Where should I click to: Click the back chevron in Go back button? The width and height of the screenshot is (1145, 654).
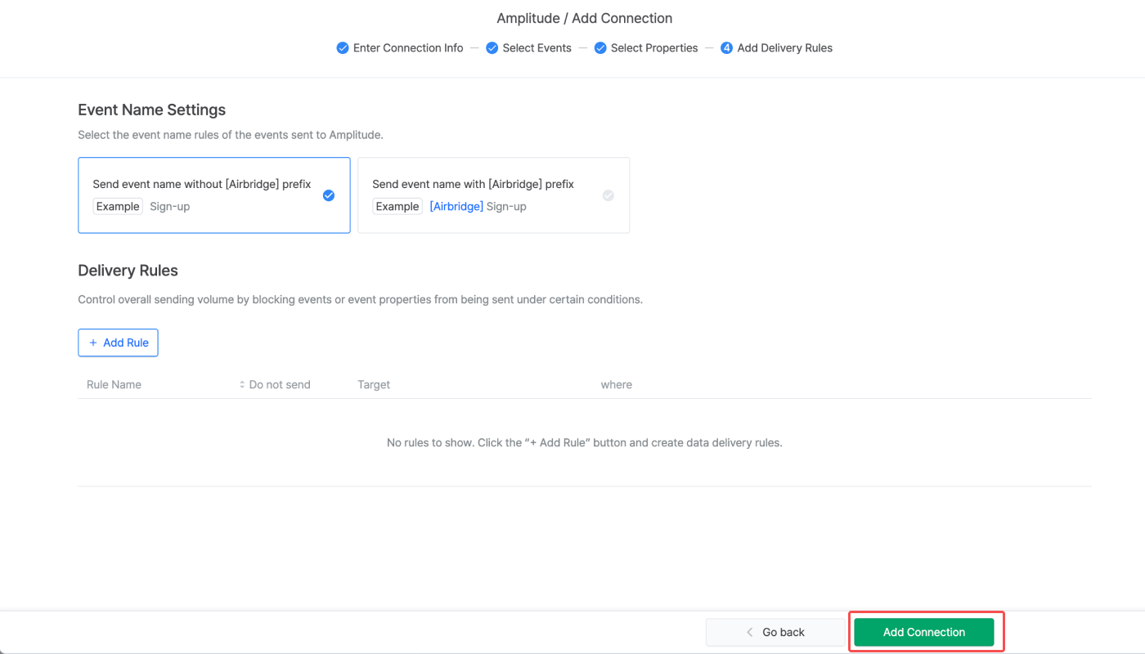[750, 632]
